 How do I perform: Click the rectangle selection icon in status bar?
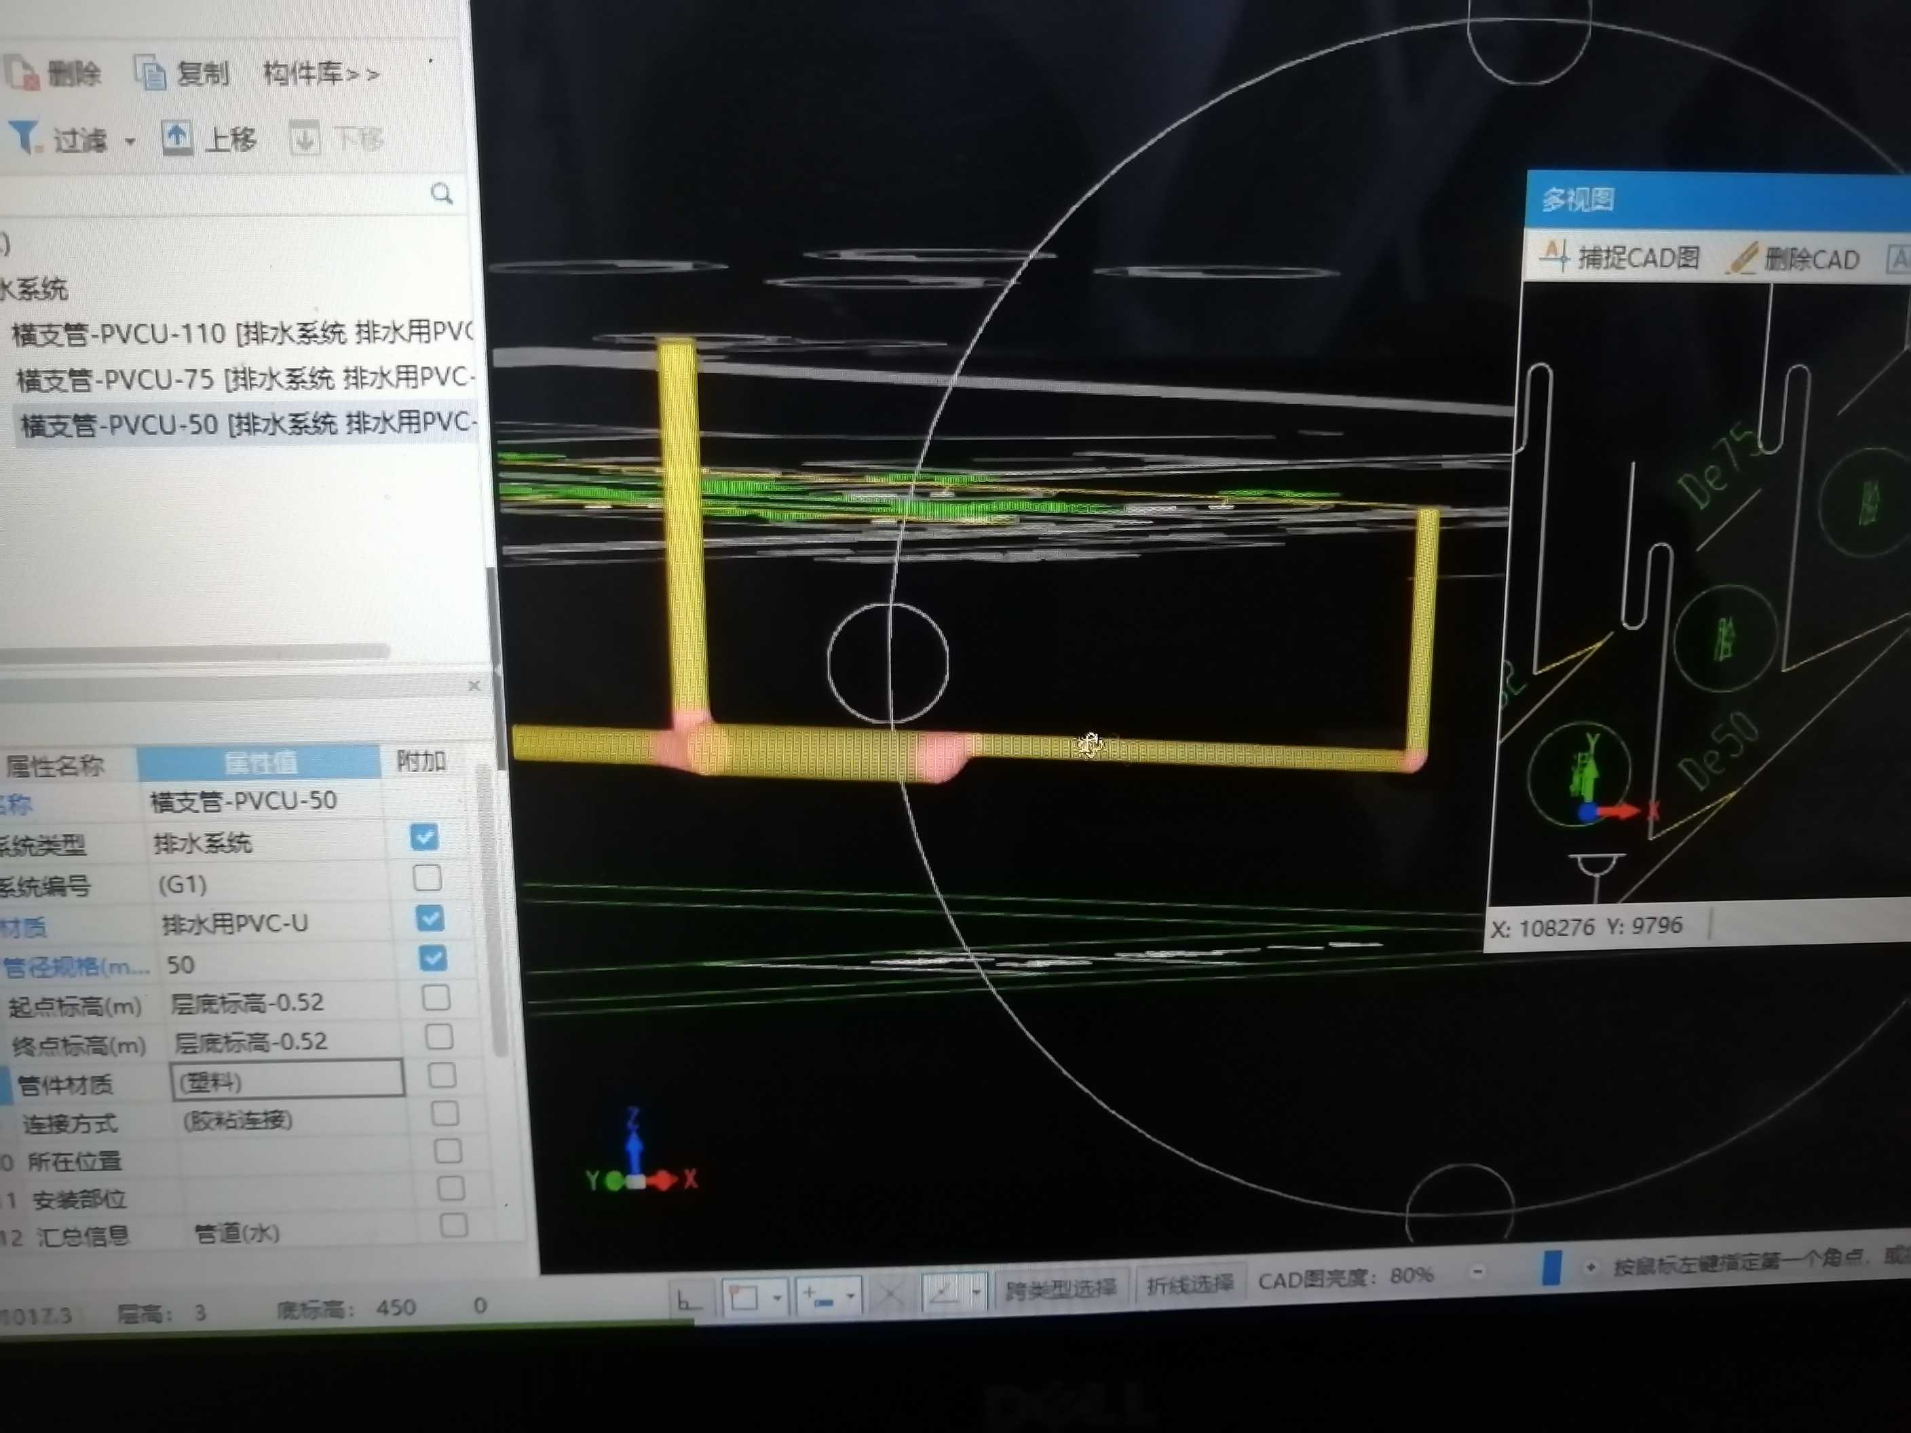[x=744, y=1297]
